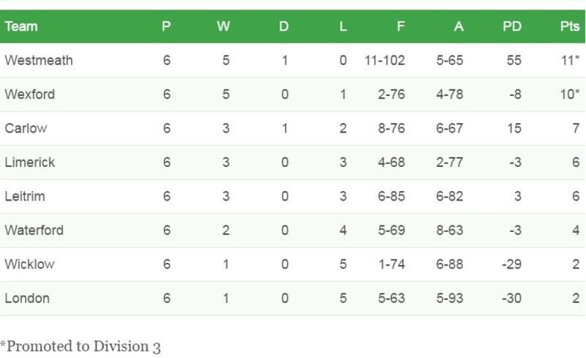Screen dimensions: 586x358
Task: Click the PD column header
Action: pos(512,26)
